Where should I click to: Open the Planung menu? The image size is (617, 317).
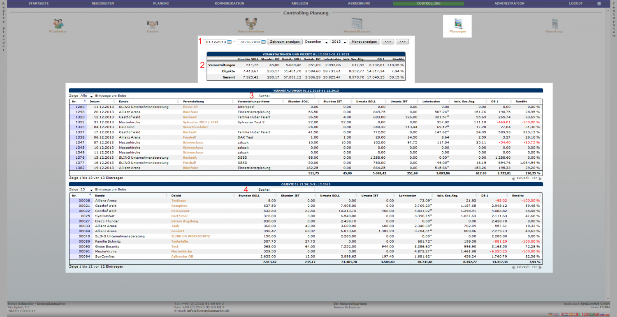click(161, 3)
